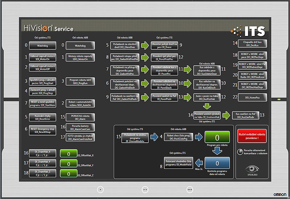Click the ITS logo in the top corner
Screen dimensions: 290x199
(249, 31)
